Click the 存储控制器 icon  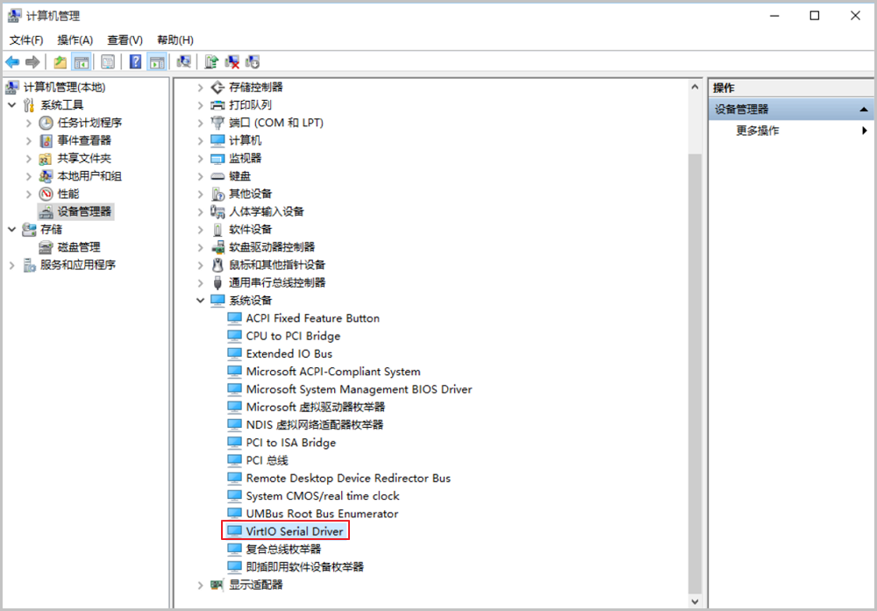pos(217,87)
